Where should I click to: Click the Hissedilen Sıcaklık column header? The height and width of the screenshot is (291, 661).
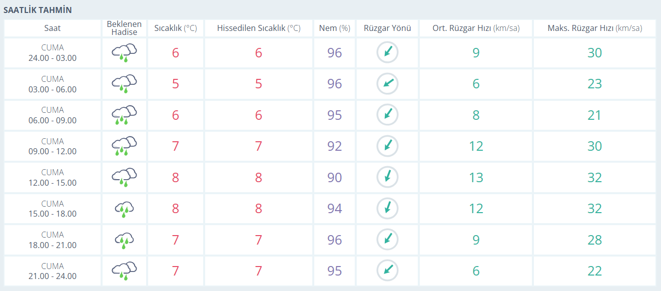point(258,28)
